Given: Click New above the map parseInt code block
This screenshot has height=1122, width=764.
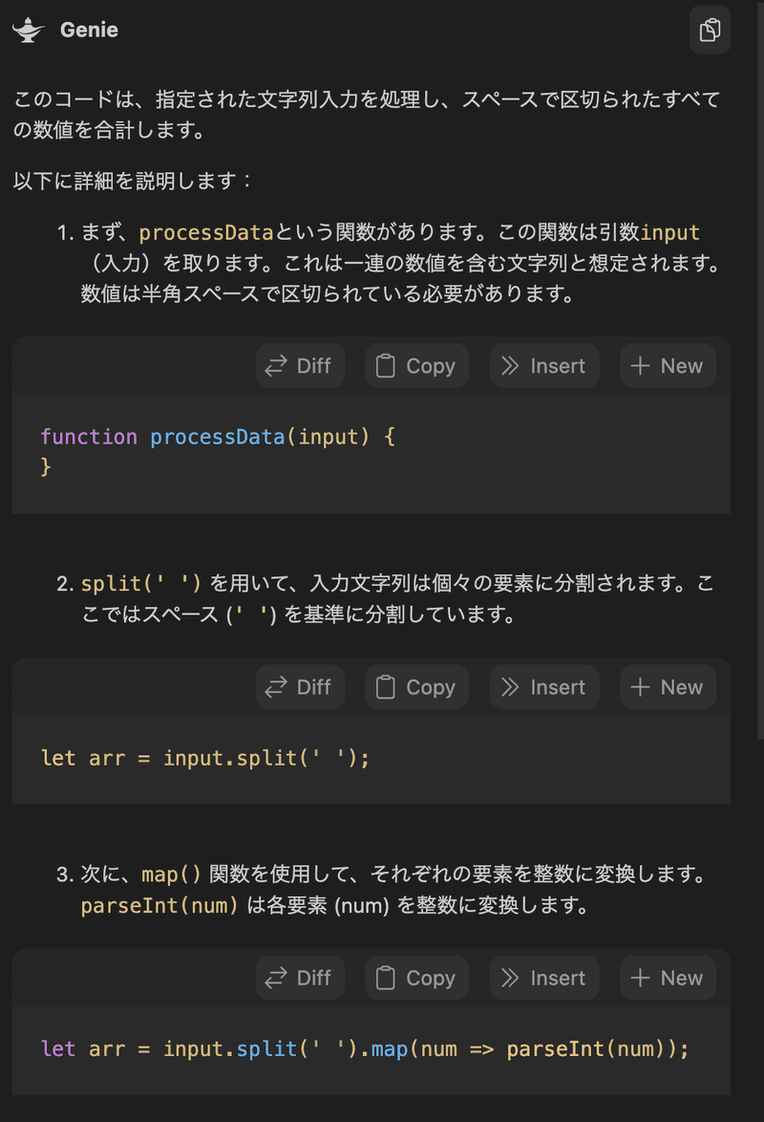Looking at the screenshot, I should click(668, 978).
